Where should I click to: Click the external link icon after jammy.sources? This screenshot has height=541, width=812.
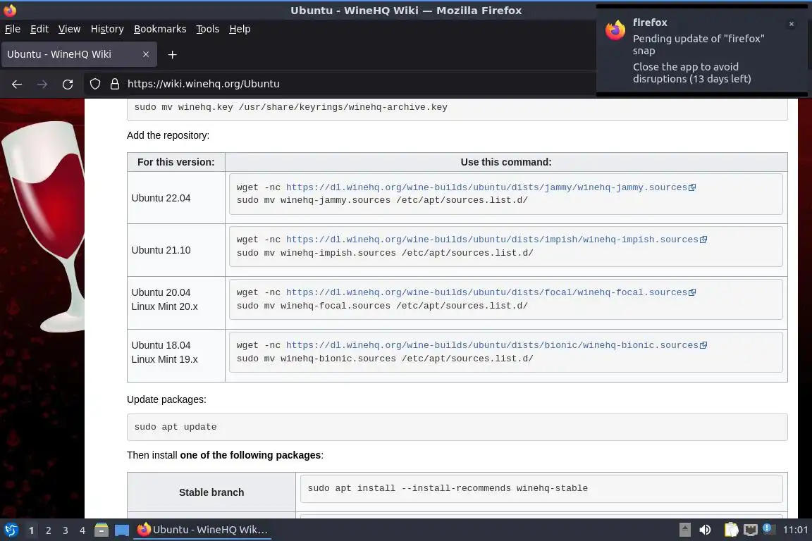[692, 187]
